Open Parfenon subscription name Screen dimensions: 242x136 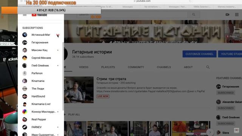[37, 73]
